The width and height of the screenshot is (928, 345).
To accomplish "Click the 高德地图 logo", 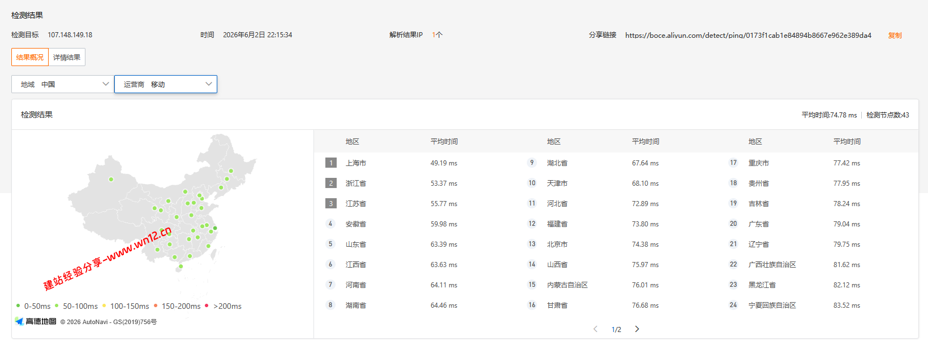I will pyautogui.click(x=36, y=321).
